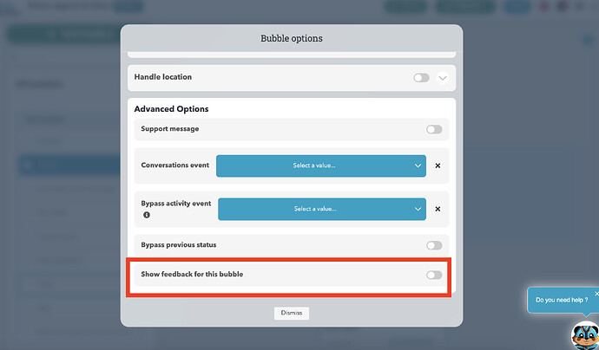Enable the Support message toggle
The width and height of the screenshot is (599, 350).
tap(433, 130)
